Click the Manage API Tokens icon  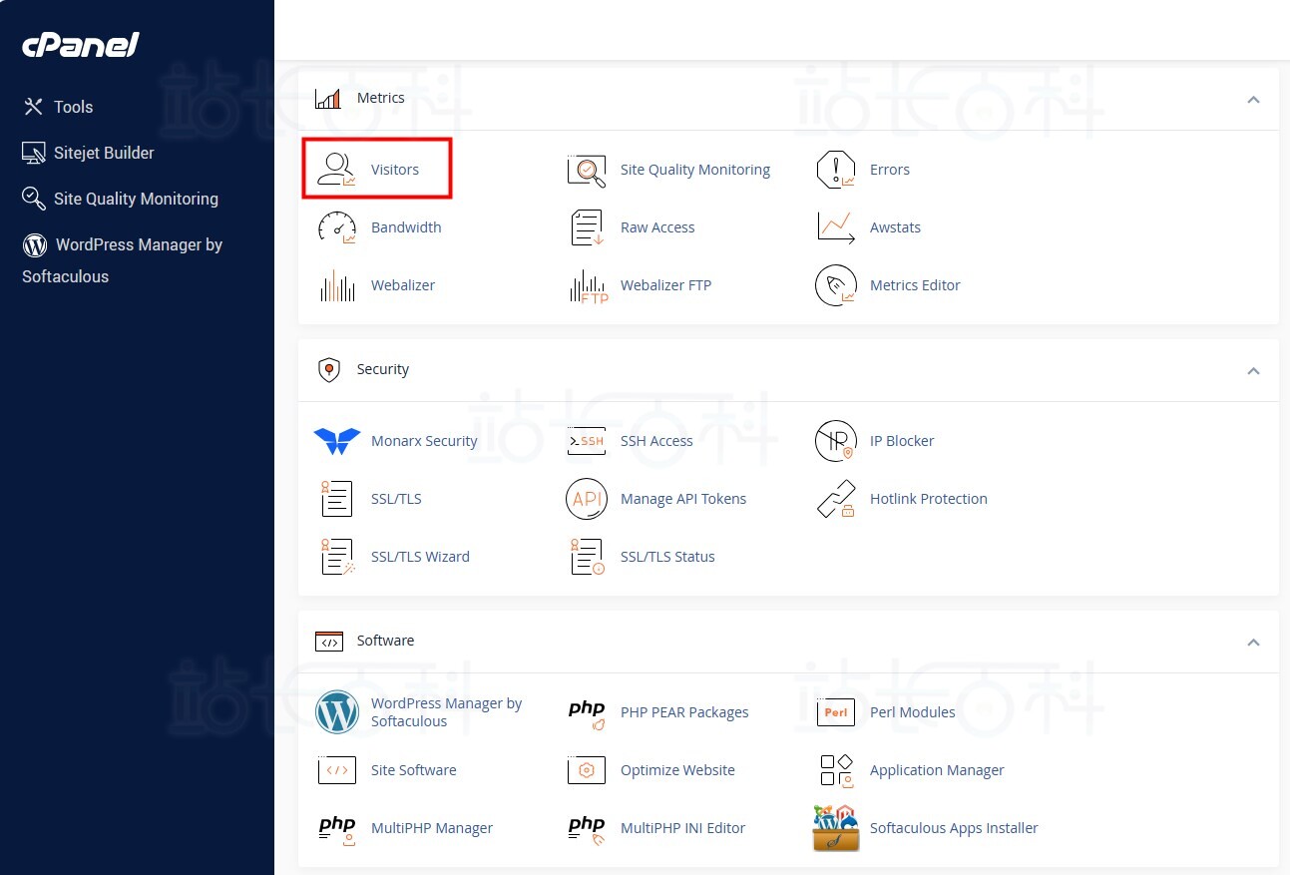(587, 499)
